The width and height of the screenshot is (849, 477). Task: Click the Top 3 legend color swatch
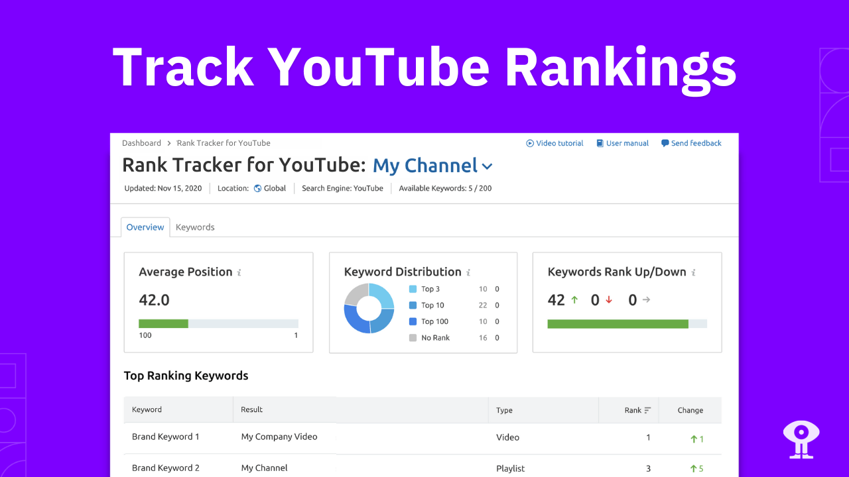pyautogui.click(x=413, y=289)
